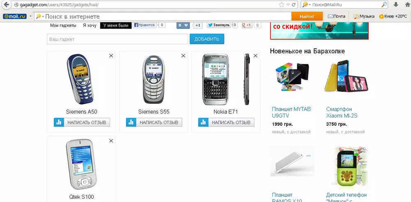Click the search magnifier in Mail.Ru box

point(384,5)
